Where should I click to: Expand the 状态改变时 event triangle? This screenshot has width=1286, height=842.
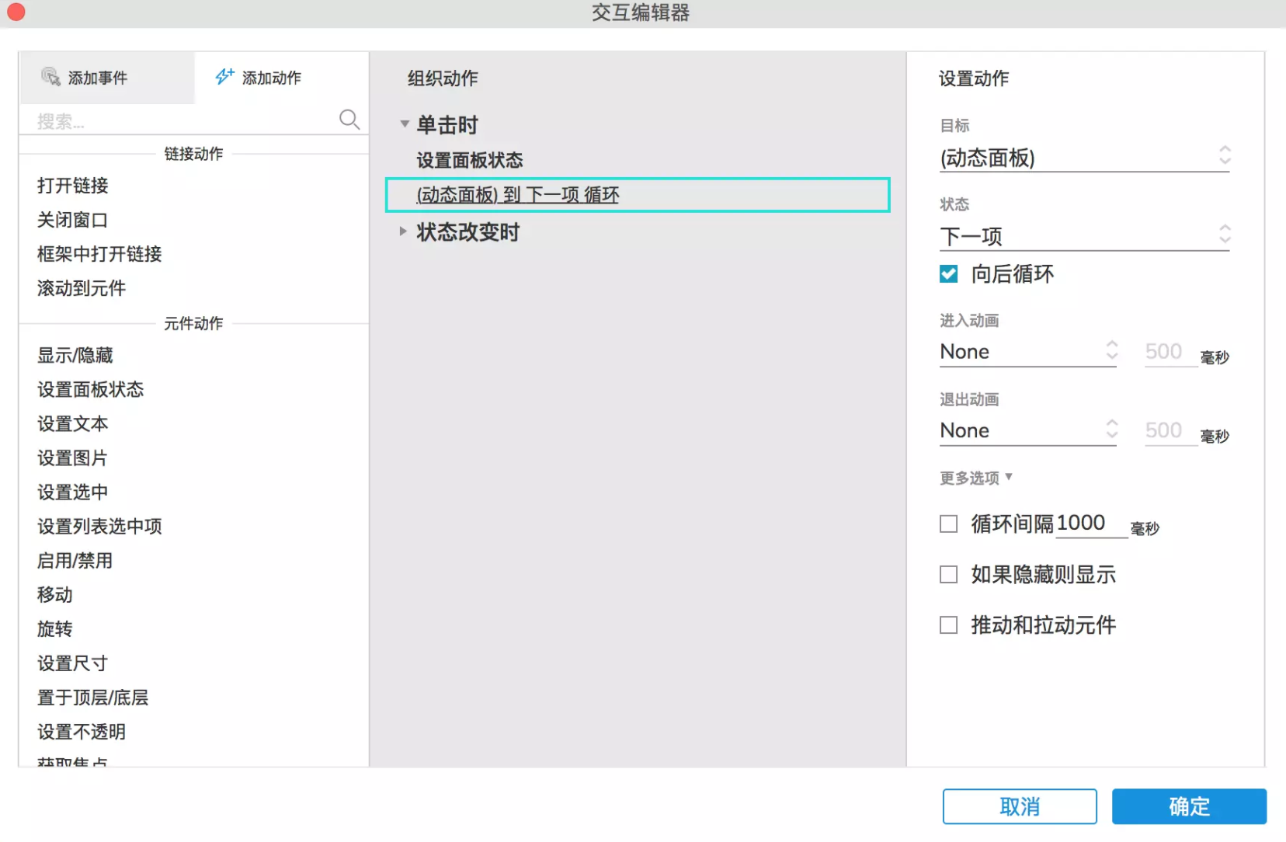click(403, 231)
